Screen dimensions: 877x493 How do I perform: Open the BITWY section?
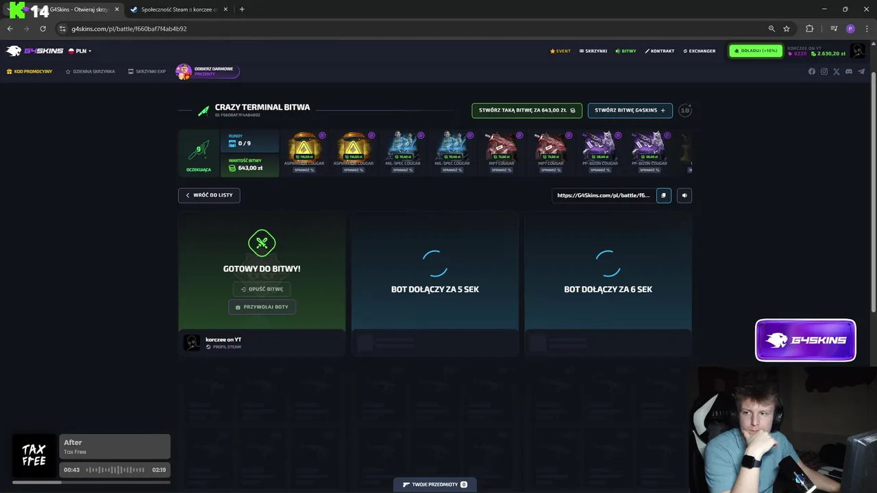626,51
